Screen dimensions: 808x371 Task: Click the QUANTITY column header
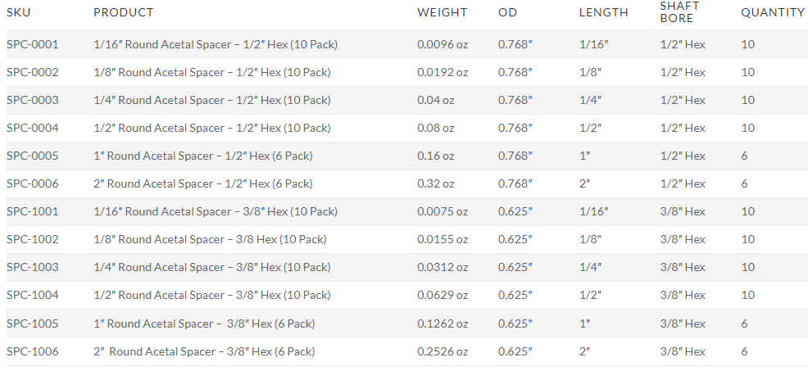tap(772, 12)
